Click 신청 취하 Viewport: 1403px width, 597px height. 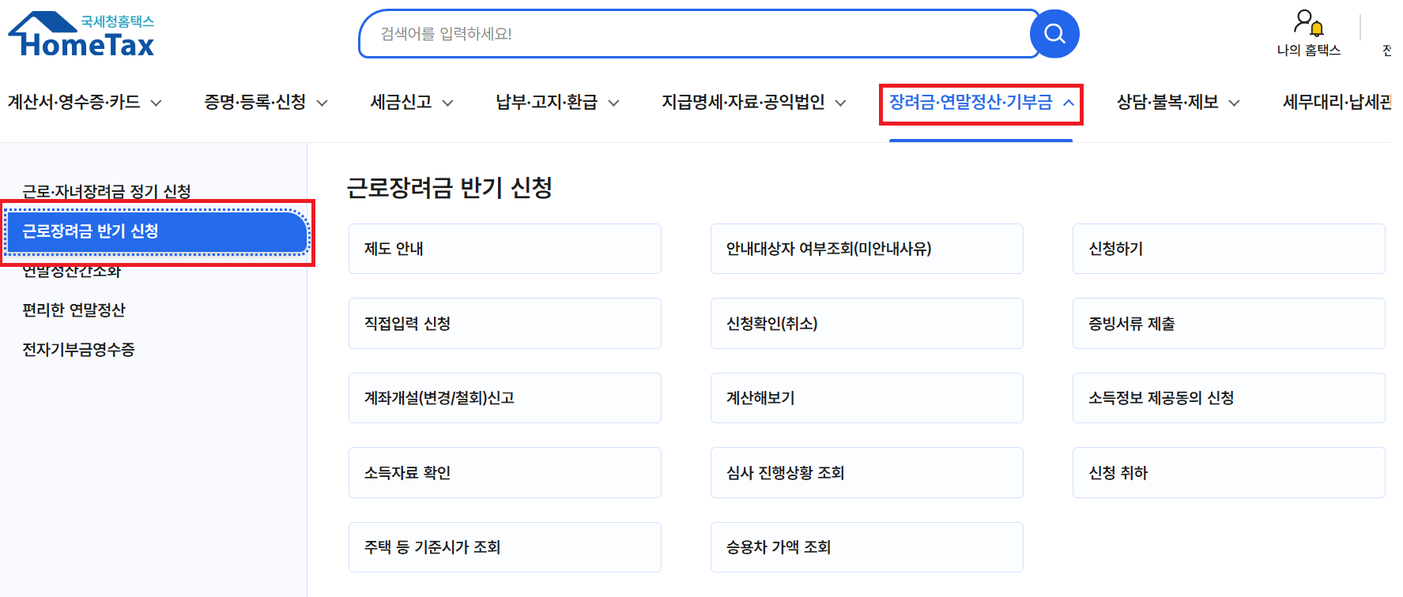[x=1229, y=472]
